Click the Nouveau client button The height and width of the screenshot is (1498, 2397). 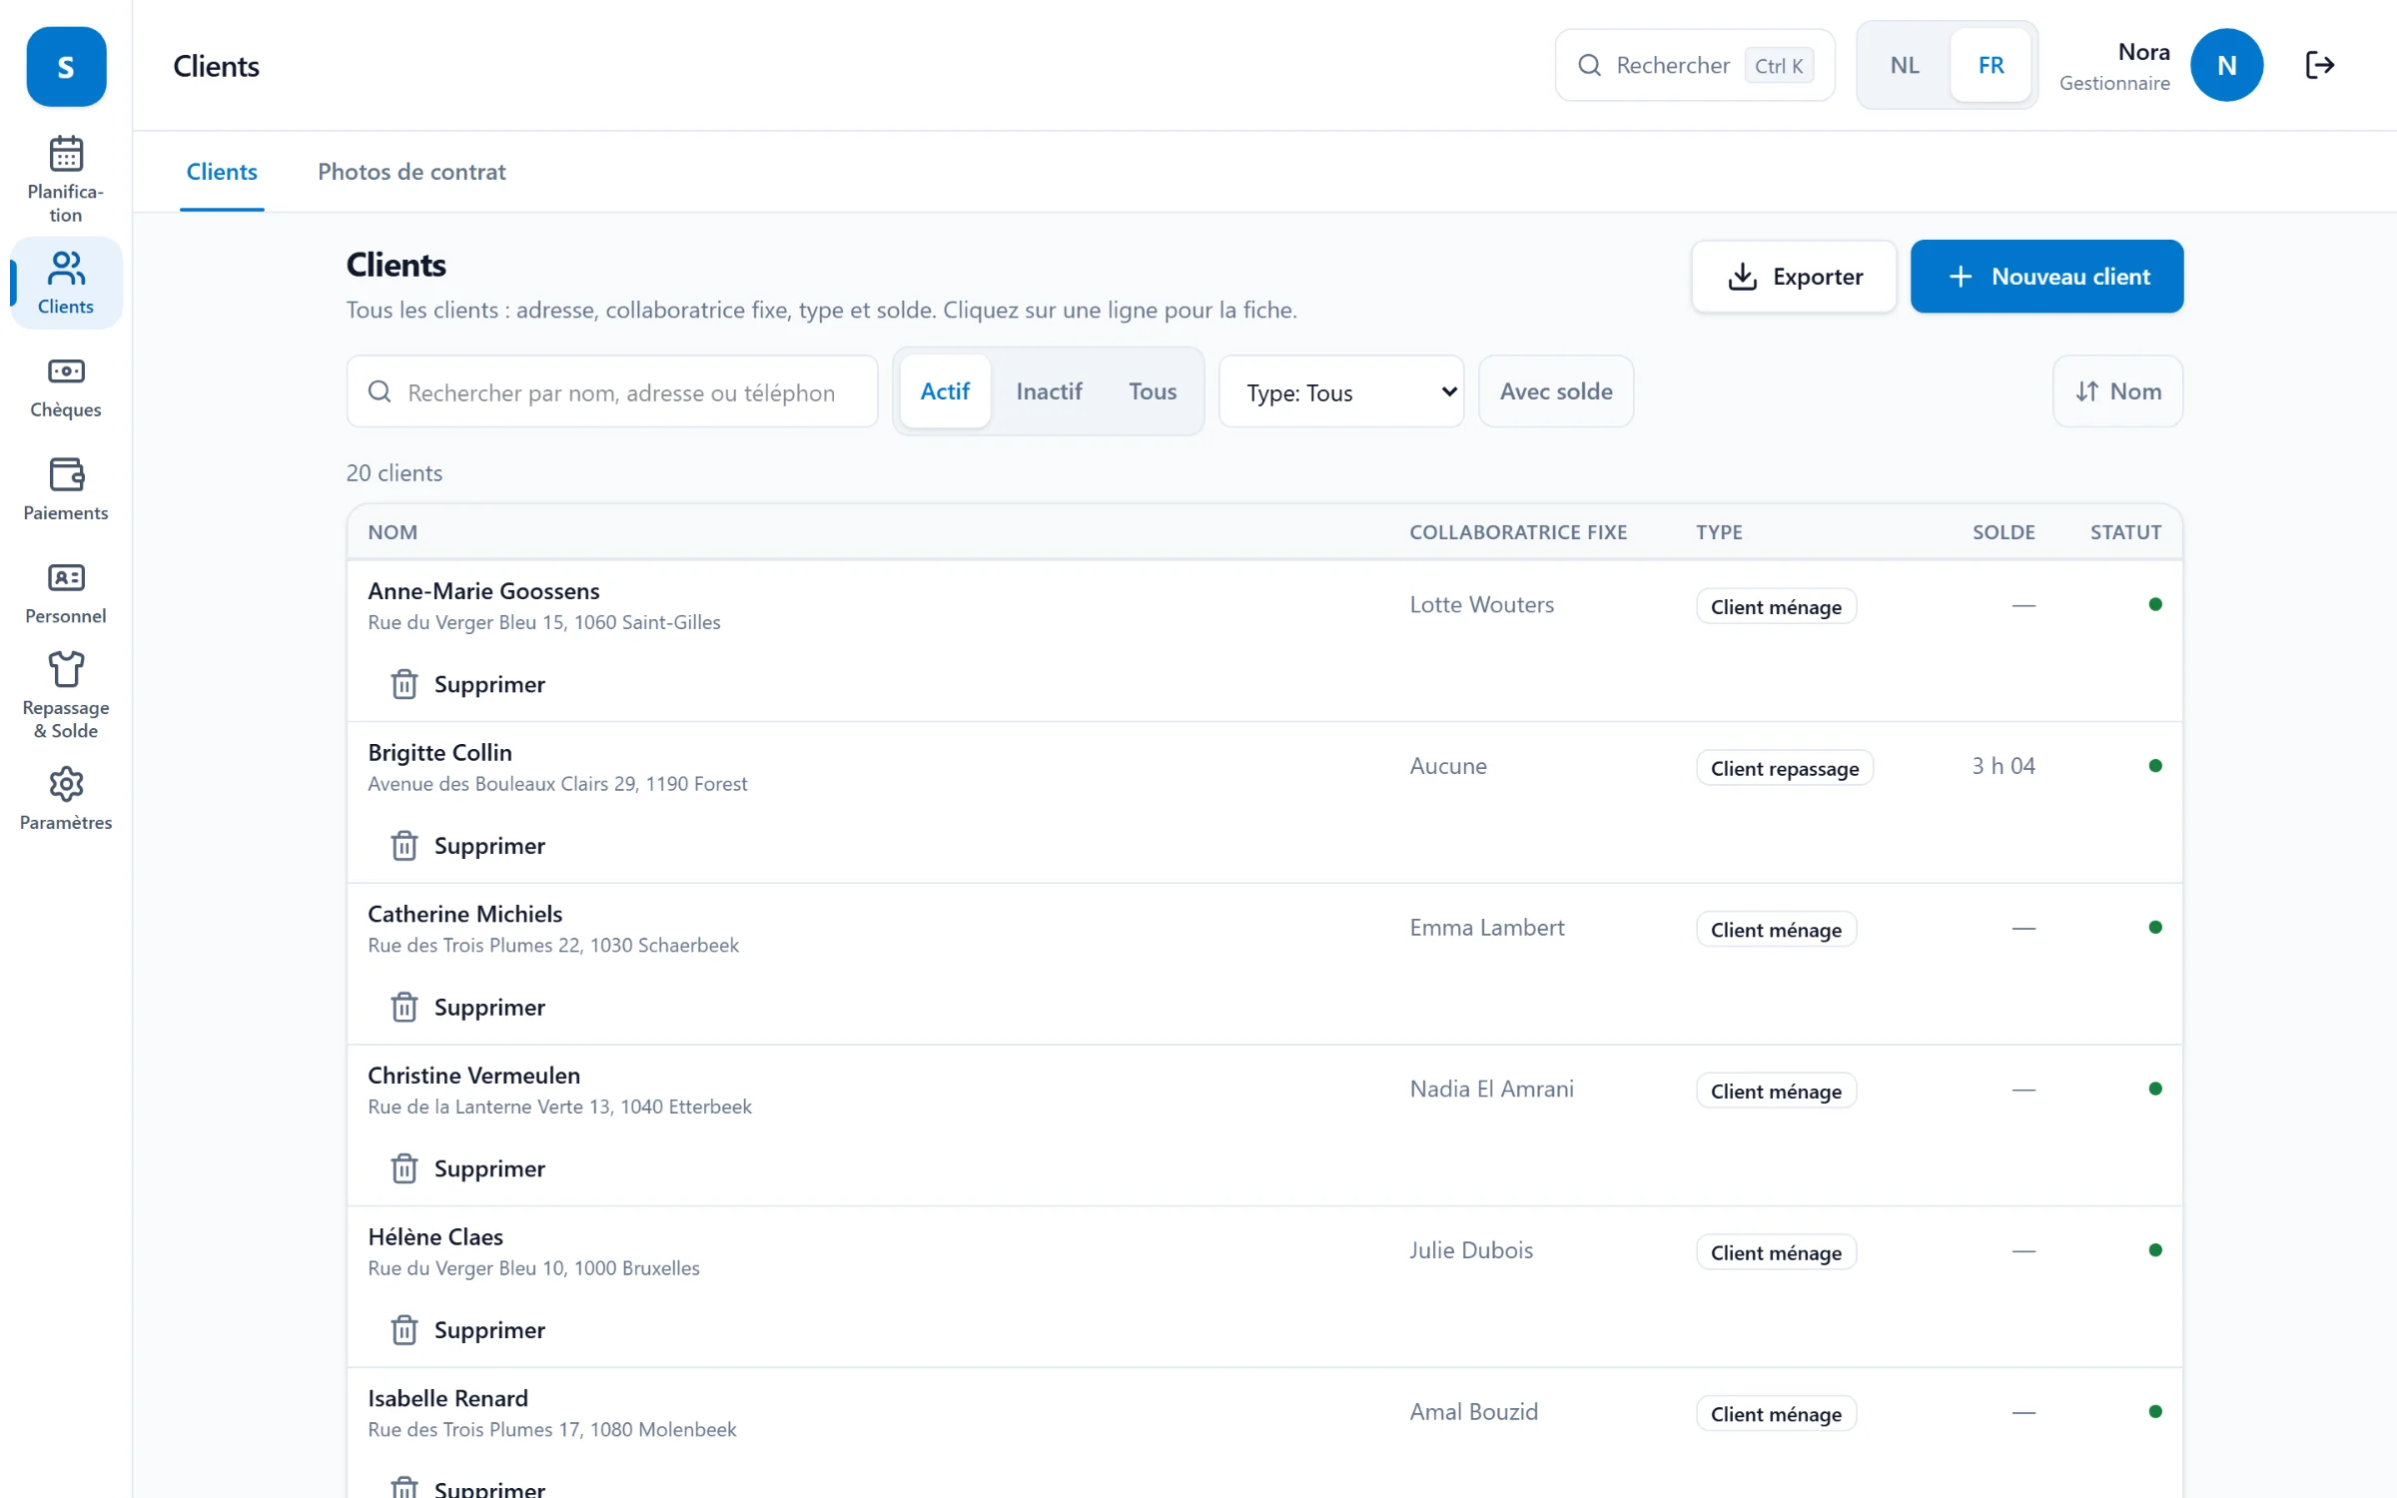[2046, 277]
